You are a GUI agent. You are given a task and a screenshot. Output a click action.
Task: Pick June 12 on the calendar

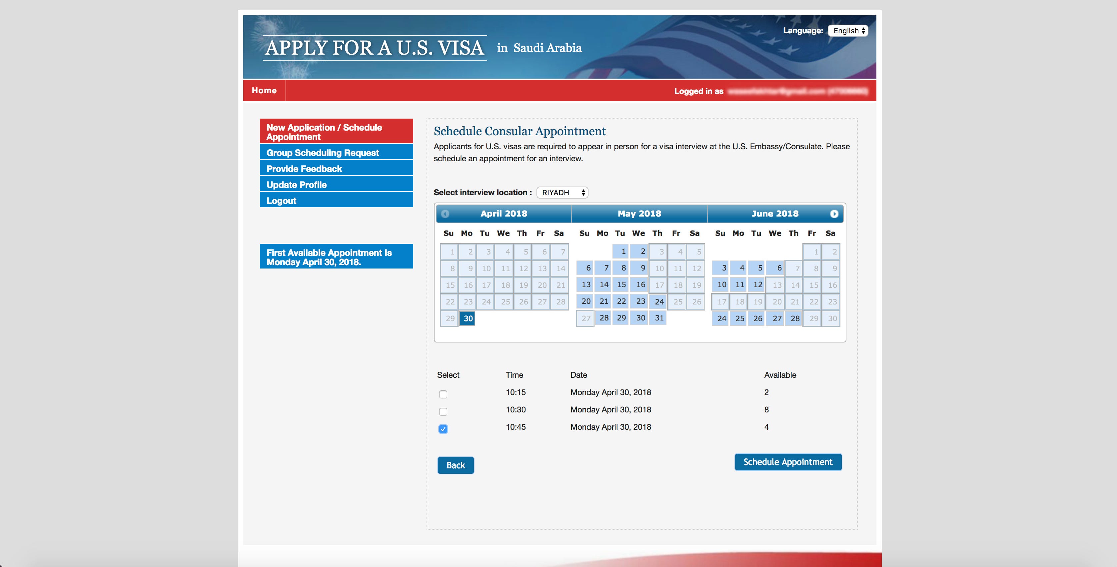point(757,285)
